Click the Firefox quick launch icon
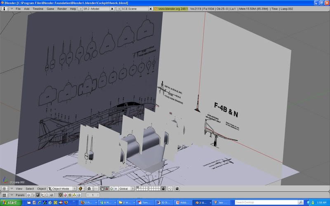The height and width of the screenshot is (206, 330). pos(66,203)
